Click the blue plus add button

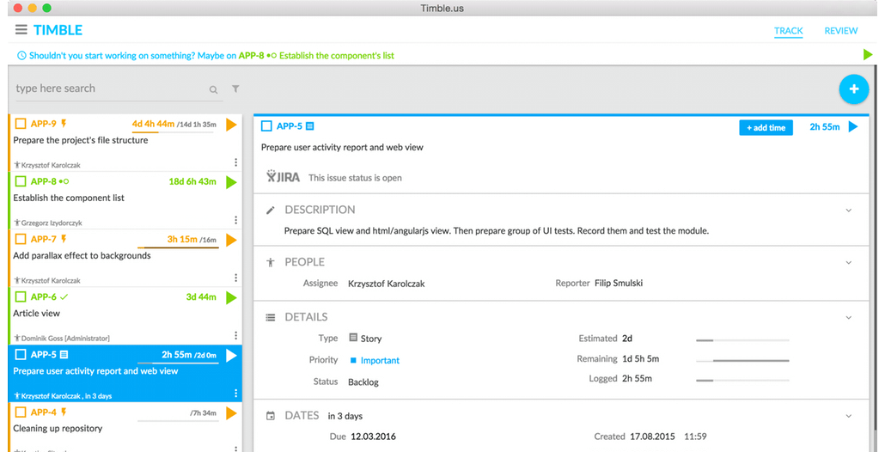pos(854,89)
